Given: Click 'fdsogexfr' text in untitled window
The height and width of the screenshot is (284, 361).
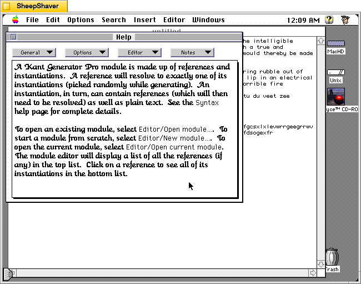Looking at the screenshot, I should tap(258, 133).
